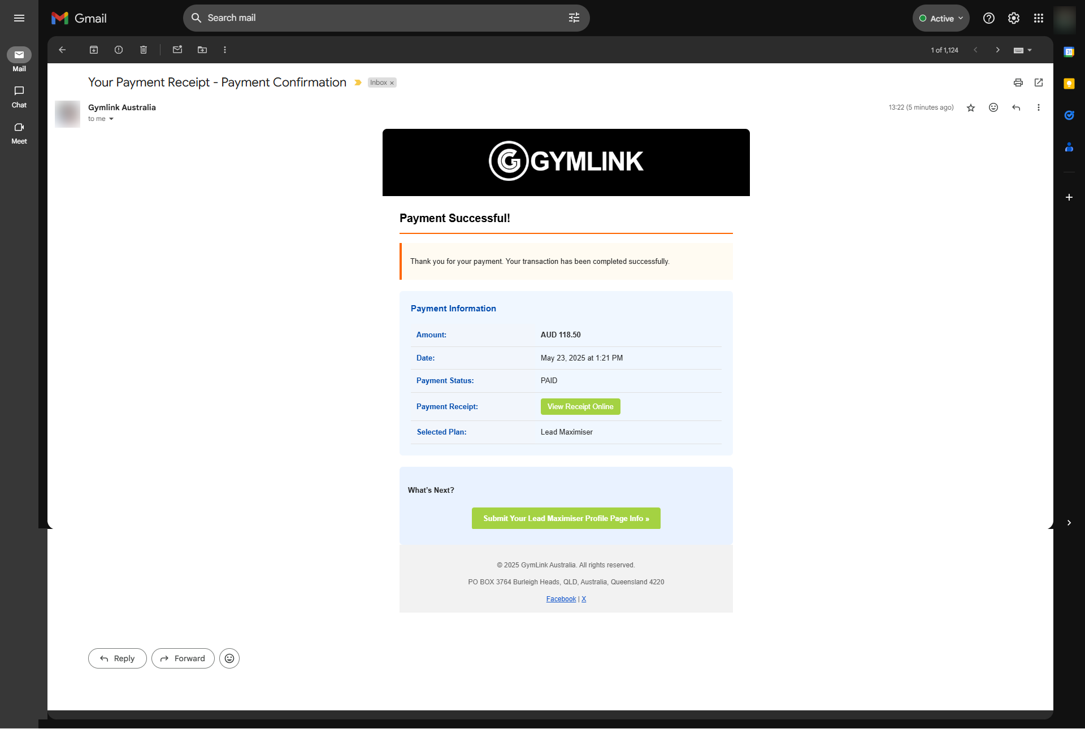Show search options in search bar
Image resolution: width=1085 pixels, height=729 pixels.
tap(574, 18)
